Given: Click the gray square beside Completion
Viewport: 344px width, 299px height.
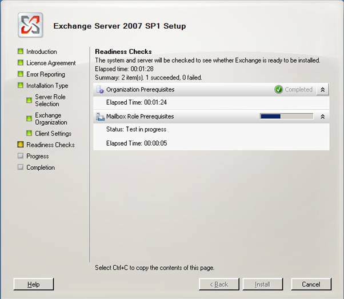Looking at the screenshot, I should [21, 167].
